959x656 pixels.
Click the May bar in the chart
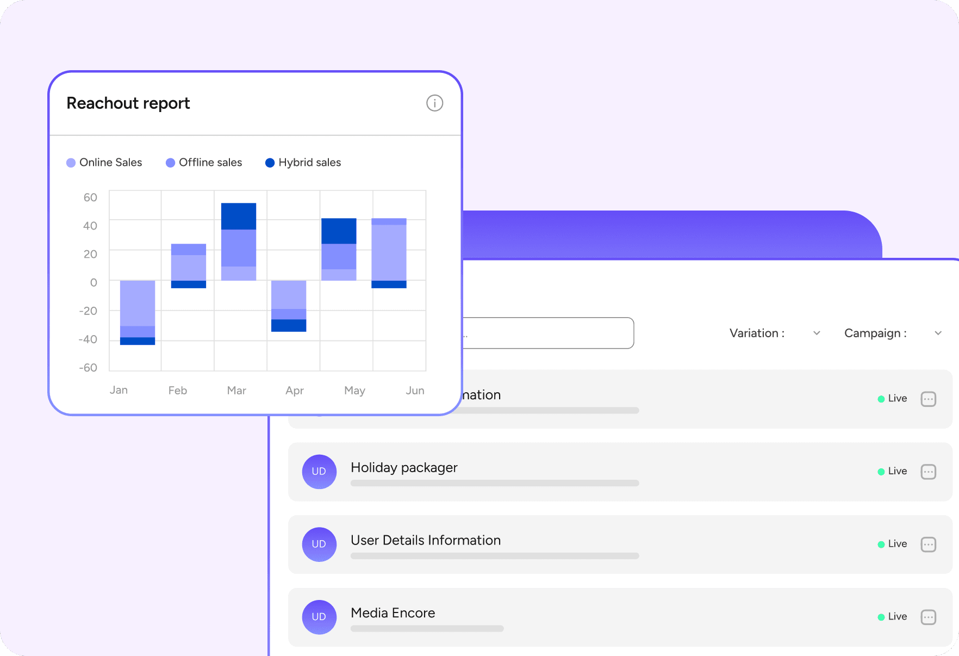tap(339, 249)
